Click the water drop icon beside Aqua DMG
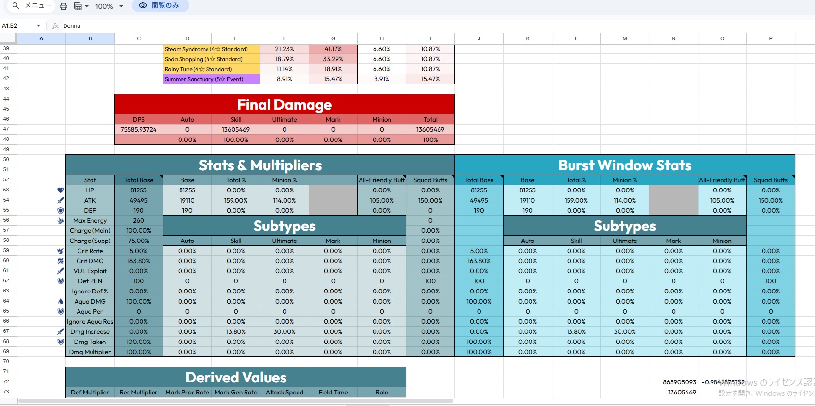The height and width of the screenshot is (406, 815). point(60,301)
